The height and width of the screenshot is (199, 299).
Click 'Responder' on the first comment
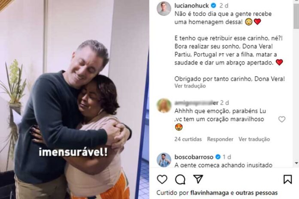tap(220, 139)
